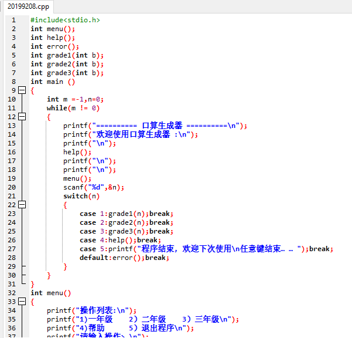Click closing brace of main on line 31
The height and width of the screenshot is (338, 352).
point(32,284)
